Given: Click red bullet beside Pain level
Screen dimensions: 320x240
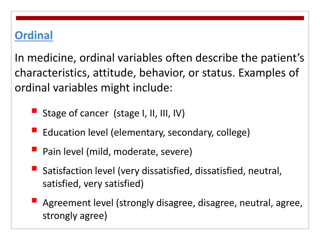Looking at the screenshot, I should [34, 149].
